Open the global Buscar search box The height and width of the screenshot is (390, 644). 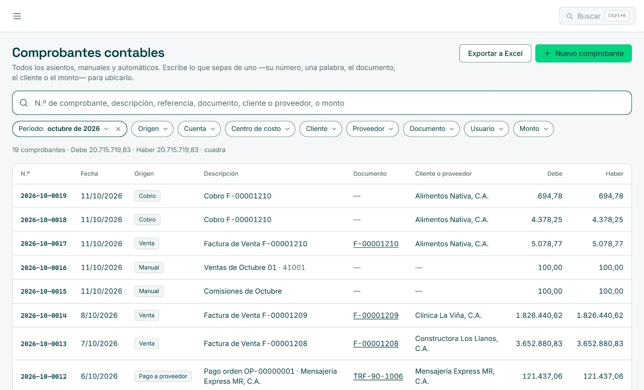coord(597,16)
